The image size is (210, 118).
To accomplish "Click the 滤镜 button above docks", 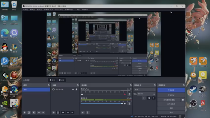I will pos(62,80).
